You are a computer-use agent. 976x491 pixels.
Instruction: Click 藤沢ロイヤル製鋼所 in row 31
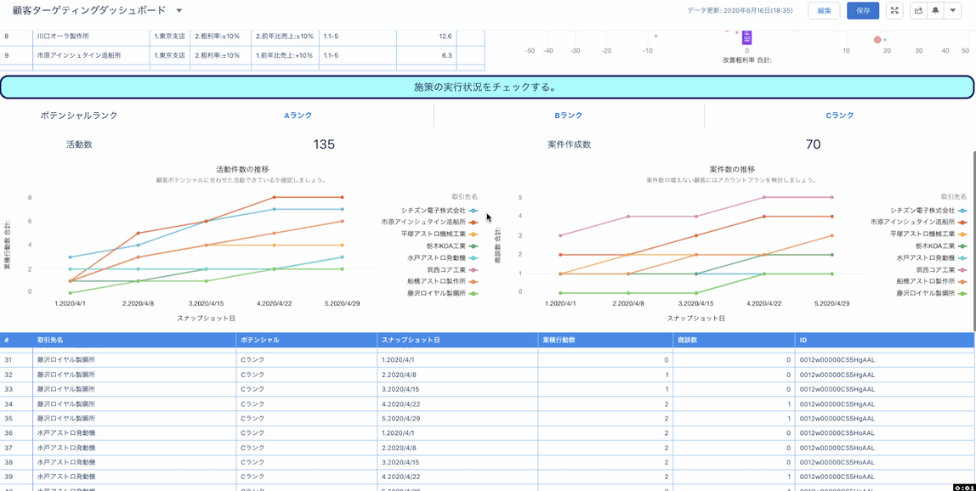(x=66, y=359)
